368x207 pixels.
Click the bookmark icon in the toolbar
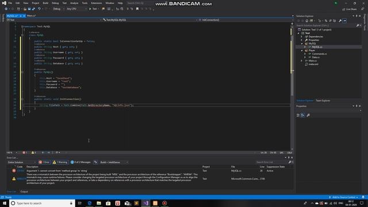pos(137,9)
